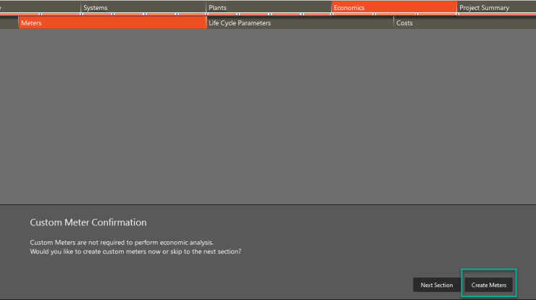Click the 'Would you like to create' question text

pos(135,251)
